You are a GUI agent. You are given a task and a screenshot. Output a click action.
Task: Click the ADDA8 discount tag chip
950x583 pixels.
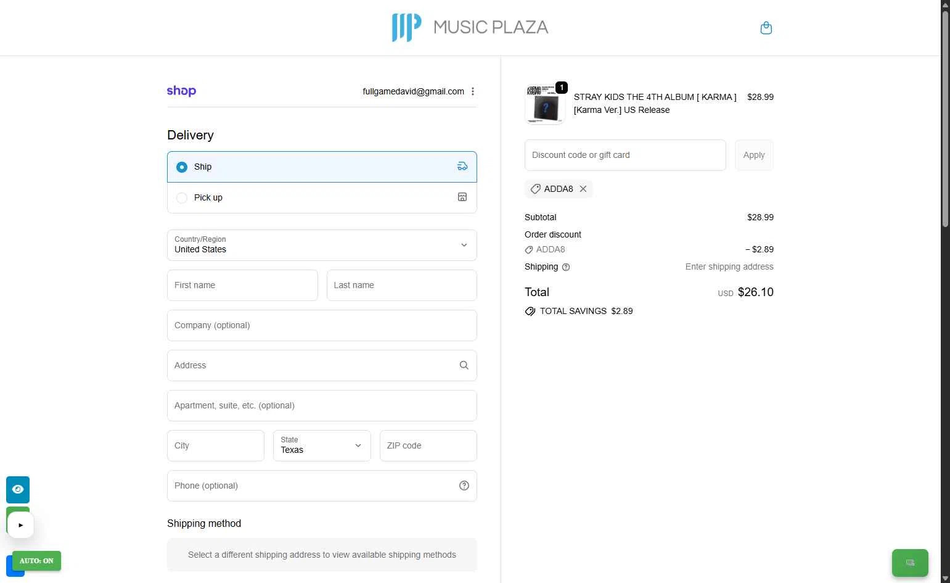click(x=559, y=189)
